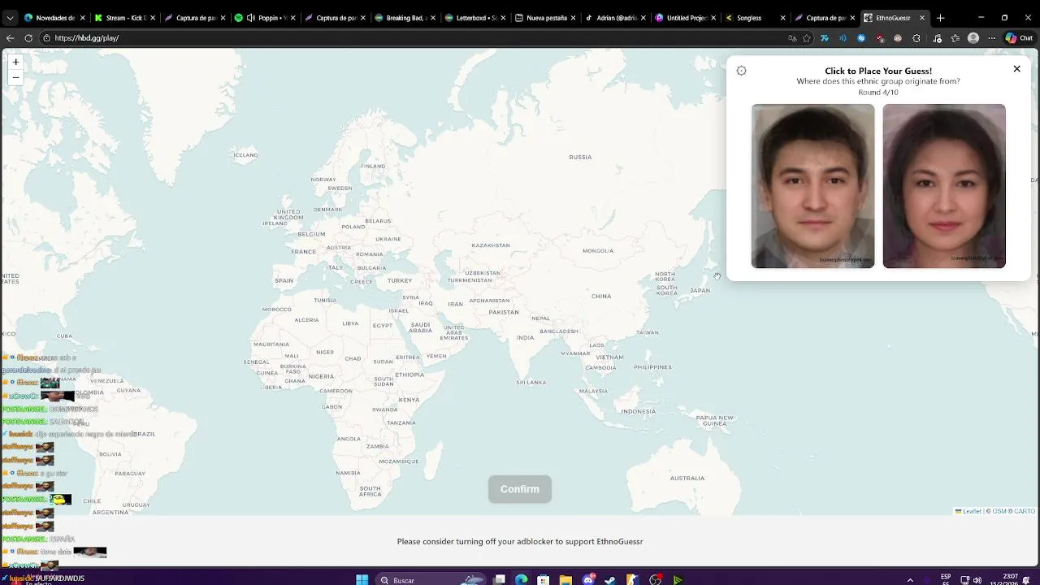
Task: Open Steam from taskbar
Action: pos(610,580)
